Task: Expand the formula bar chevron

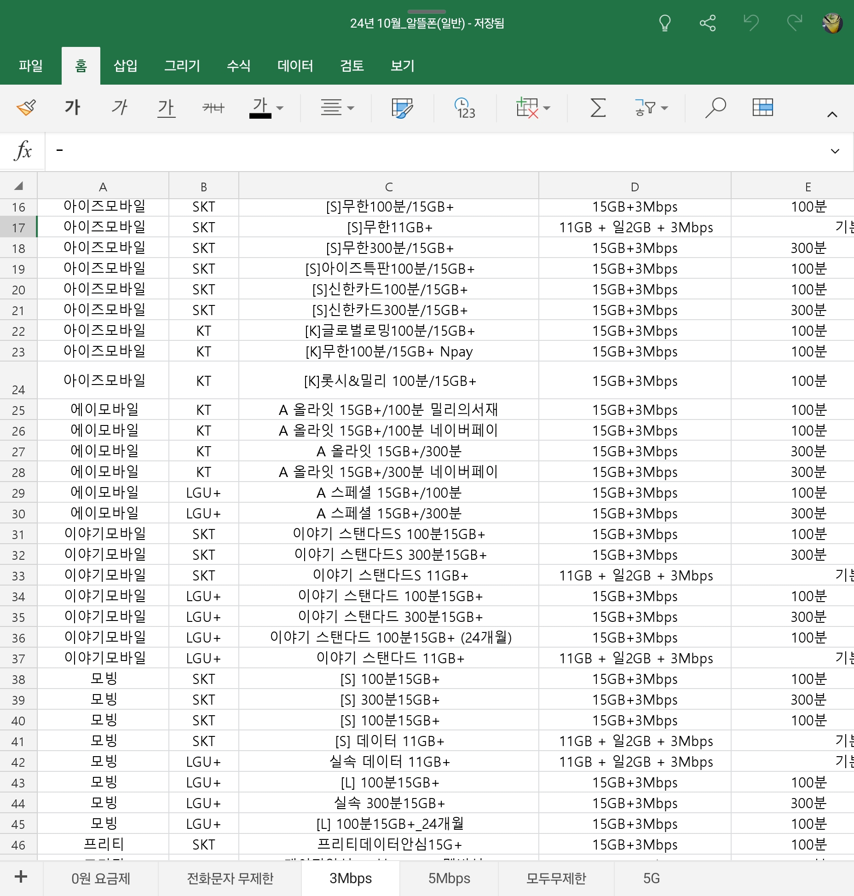Action: pyautogui.click(x=835, y=151)
